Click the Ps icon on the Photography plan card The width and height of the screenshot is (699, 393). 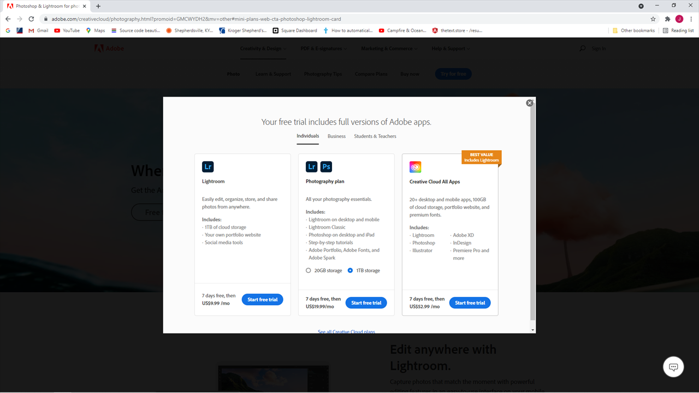click(x=326, y=166)
